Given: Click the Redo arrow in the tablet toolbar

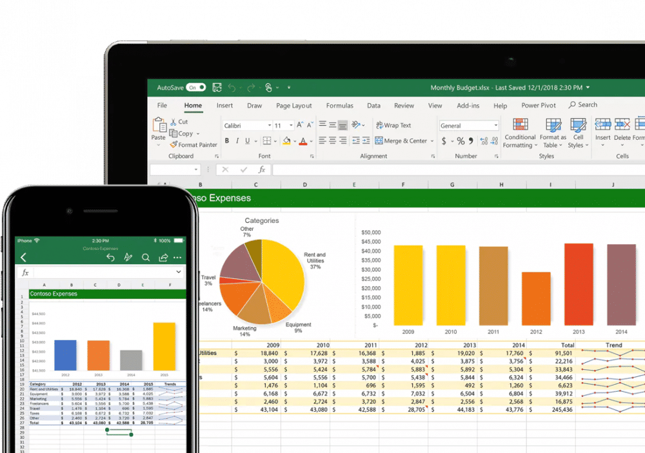Looking at the screenshot, I should click(251, 88).
